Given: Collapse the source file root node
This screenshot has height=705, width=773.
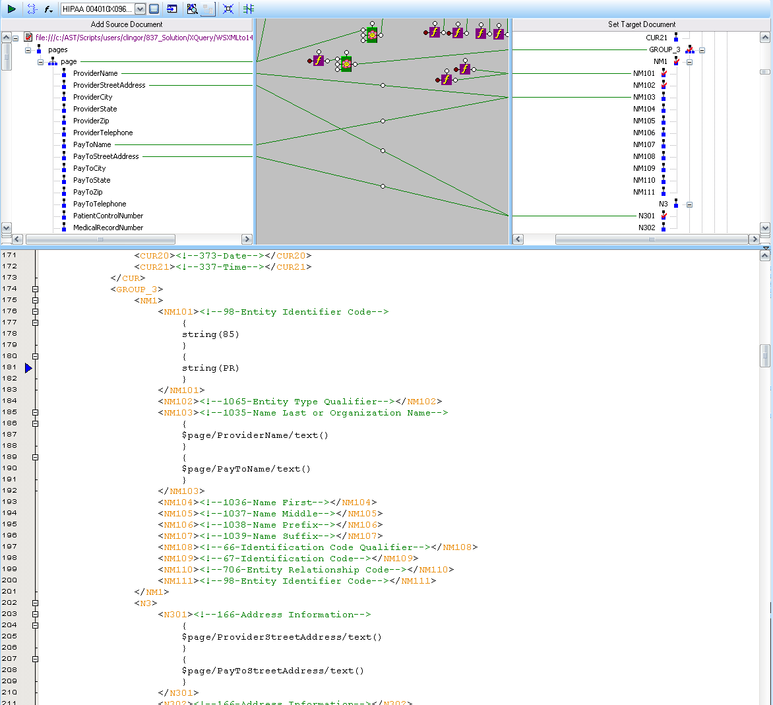Looking at the screenshot, I should [x=16, y=38].
